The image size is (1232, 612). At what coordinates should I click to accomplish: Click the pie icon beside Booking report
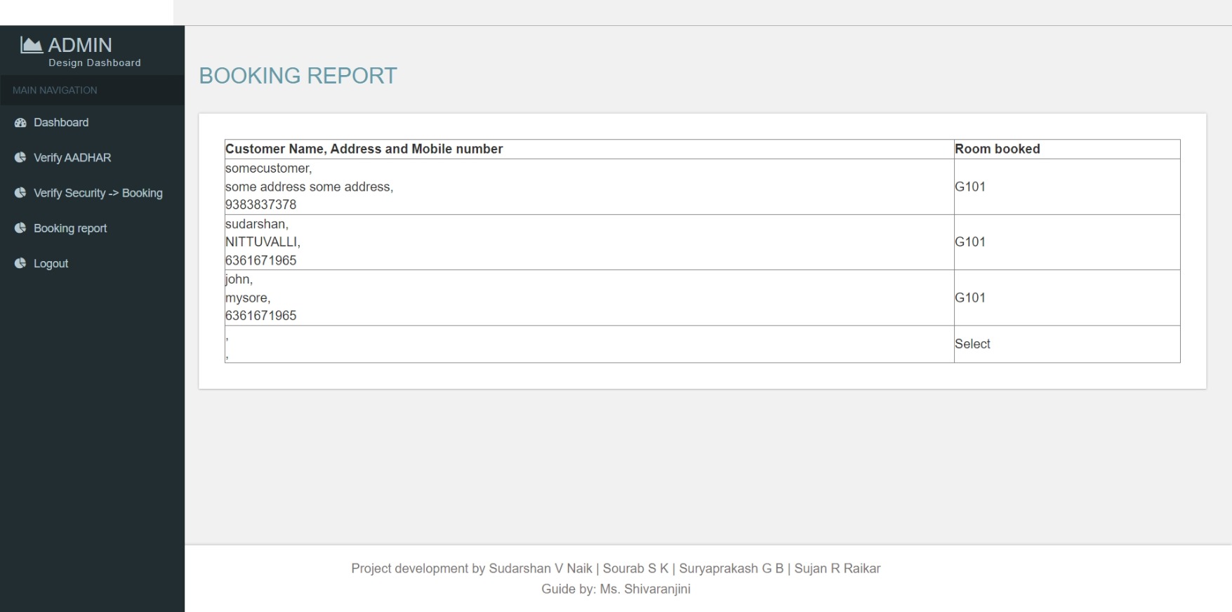coord(20,228)
